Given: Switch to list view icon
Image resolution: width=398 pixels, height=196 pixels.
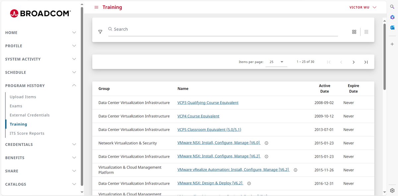Looking at the screenshot, I should (366, 32).
